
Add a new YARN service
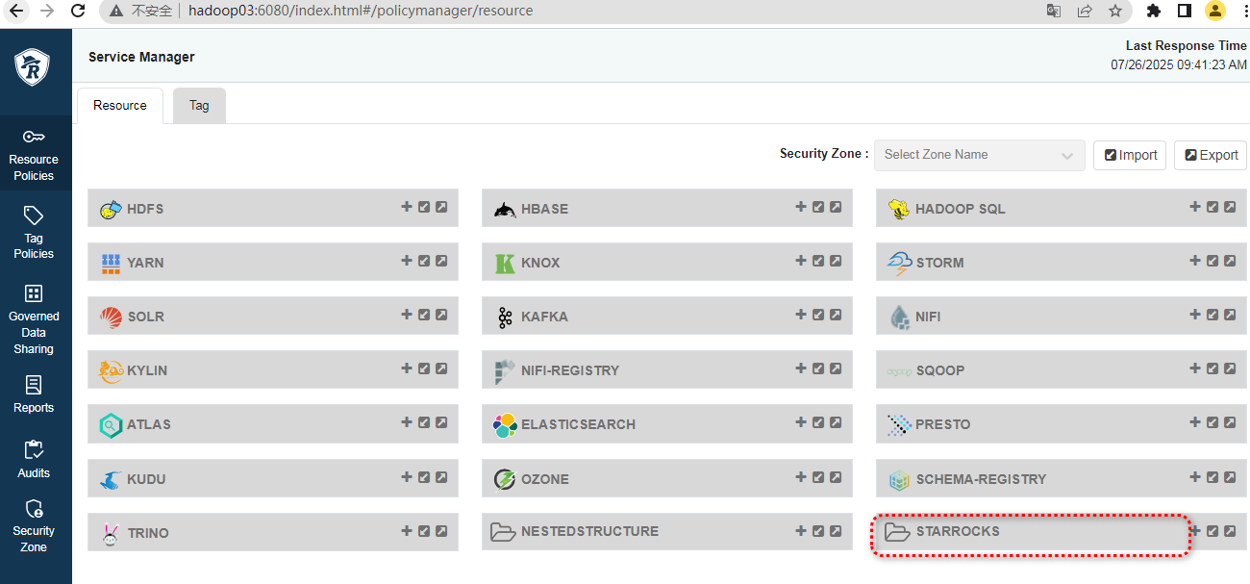(x=407, y=261)
